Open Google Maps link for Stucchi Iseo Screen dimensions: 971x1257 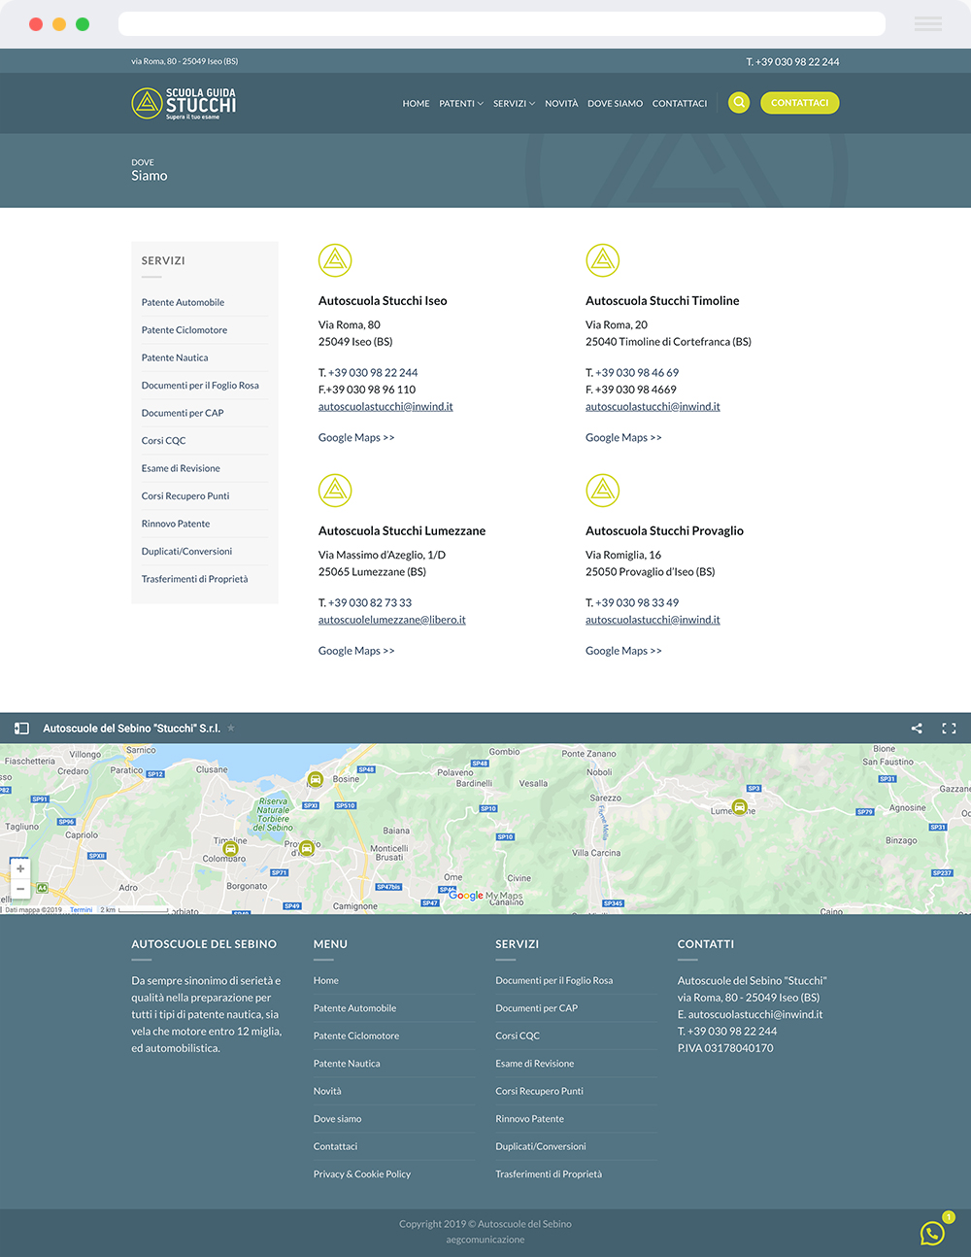[356, 438]
